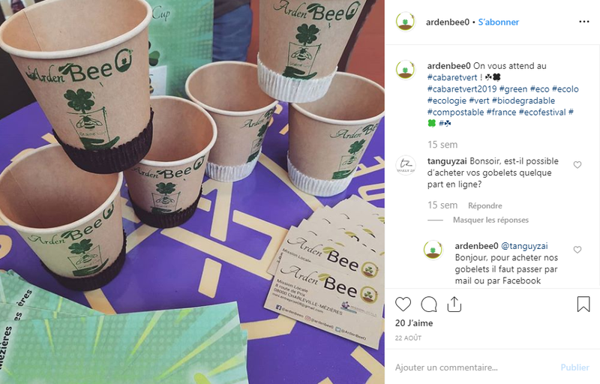Open the three-dot more options menu

(584, 22)
